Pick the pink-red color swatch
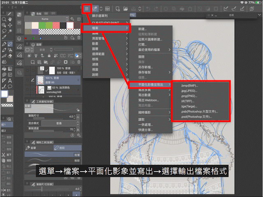 (x=56, y=25)
